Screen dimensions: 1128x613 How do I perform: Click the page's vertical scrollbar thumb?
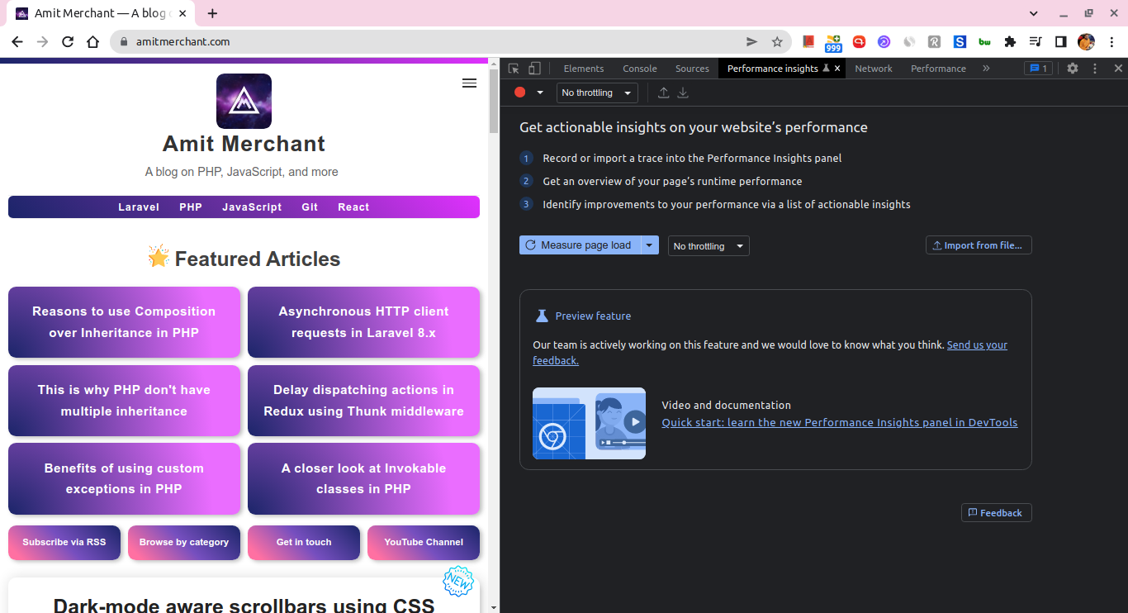point(494,101)
